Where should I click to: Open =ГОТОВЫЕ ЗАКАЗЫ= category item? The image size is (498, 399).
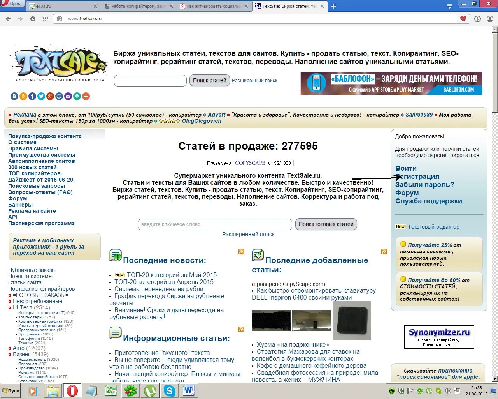40,295
